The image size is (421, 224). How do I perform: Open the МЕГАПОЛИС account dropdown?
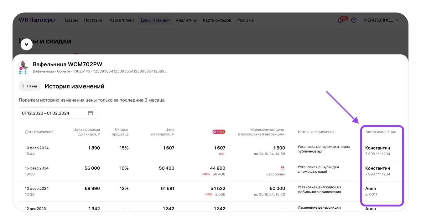coord(381,20)
